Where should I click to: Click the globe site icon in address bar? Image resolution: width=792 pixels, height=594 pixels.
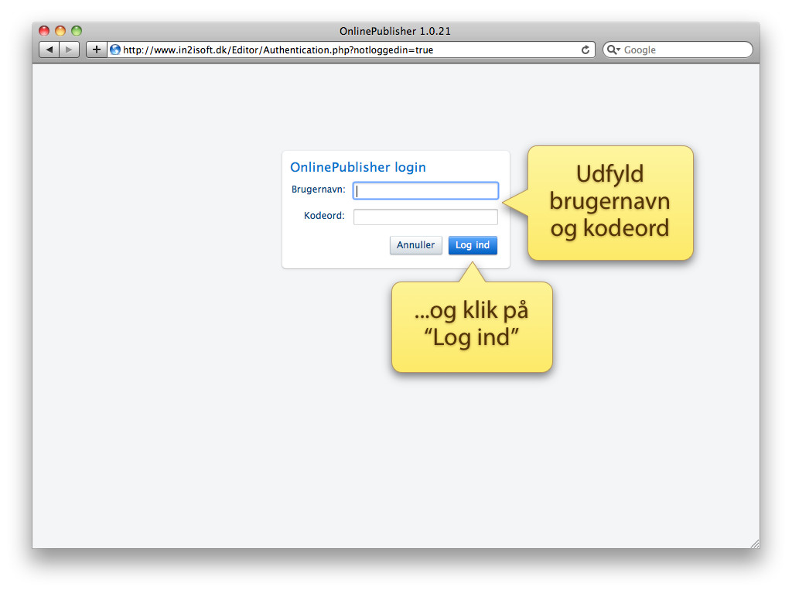[115, 49]
